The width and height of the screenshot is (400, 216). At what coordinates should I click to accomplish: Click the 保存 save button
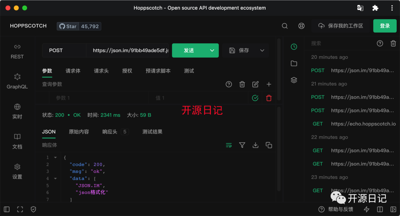pyautogui.click(x=239, y=50)
